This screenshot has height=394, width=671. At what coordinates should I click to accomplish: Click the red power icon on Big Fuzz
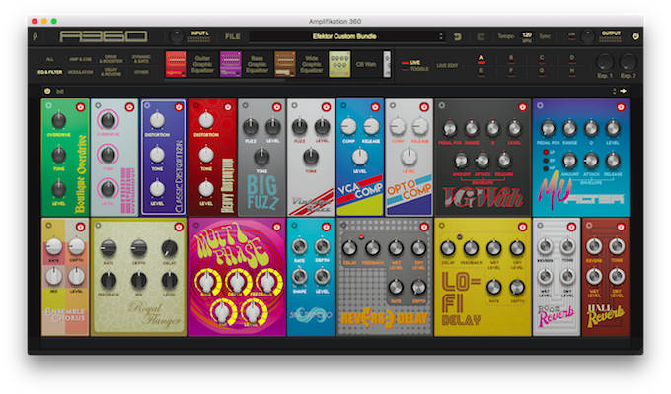278,105
